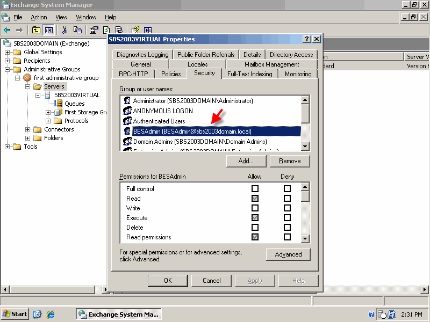Collapse the SBS2003VIRTUAL server node
430x322 pixels.
[38, 95]
